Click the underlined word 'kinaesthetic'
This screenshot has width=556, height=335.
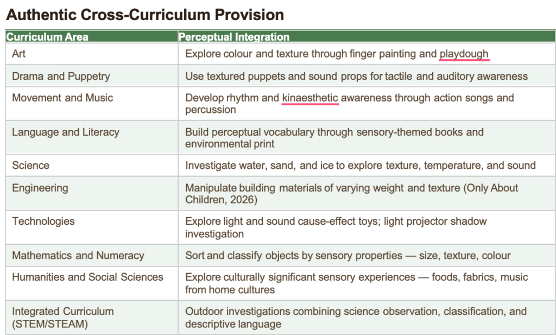[x=310, y=98]
